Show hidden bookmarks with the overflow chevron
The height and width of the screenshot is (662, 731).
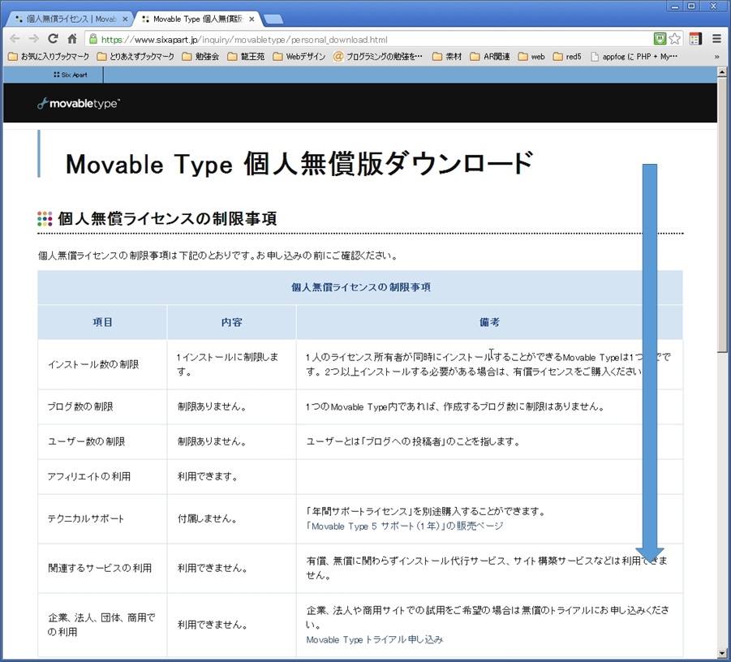716,57
